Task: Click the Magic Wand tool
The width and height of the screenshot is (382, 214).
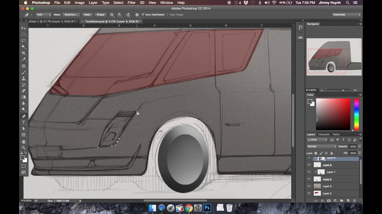Action: point(24,47)
